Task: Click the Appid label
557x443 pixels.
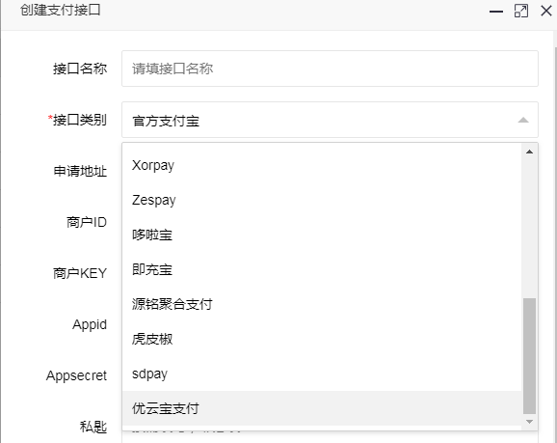Action: tap(90, 325)
